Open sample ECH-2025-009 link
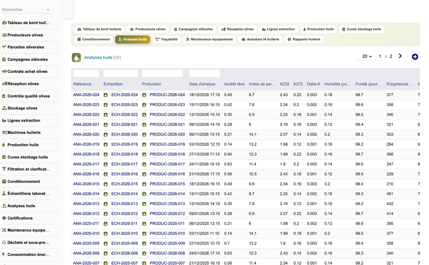The height and width of the screenshot is (265, 429). point(124,244)
